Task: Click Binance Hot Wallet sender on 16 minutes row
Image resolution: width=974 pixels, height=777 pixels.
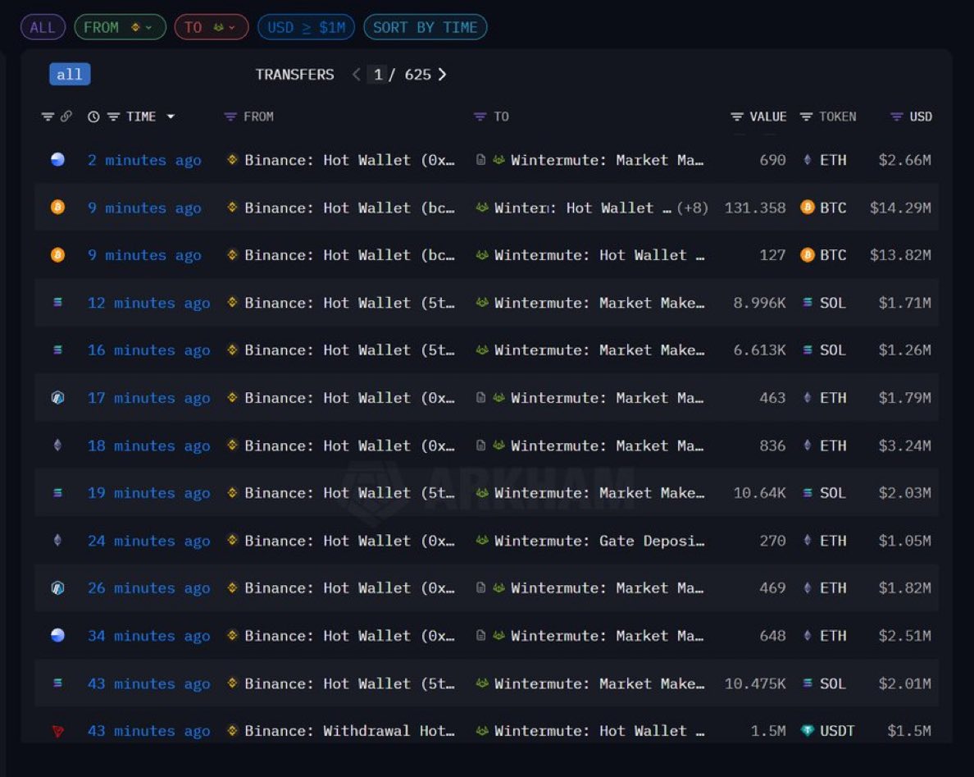Action: pos(350,350)
